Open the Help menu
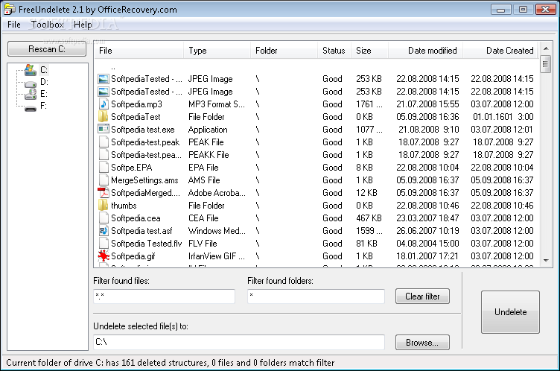Screen dimensions: 560x371 [x=83, y=25]
